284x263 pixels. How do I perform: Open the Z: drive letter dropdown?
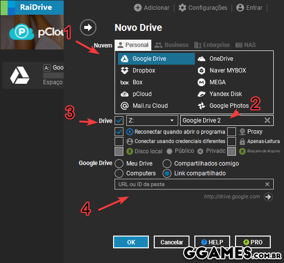tap(152, 120)
